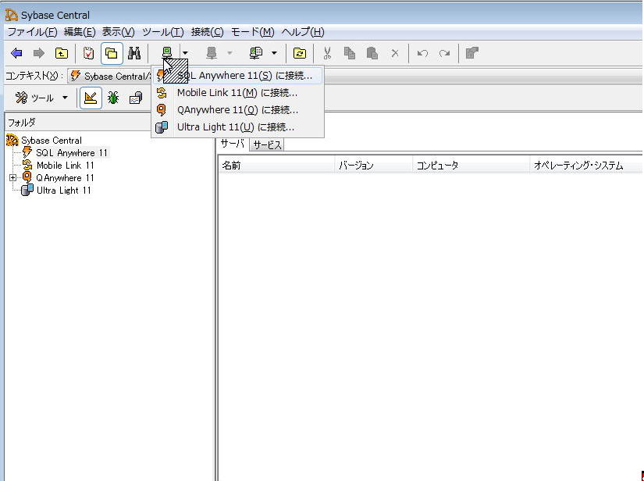Choose Ultra Light 11 に接続 menu entry
Screen dimensions: 644x481
[235, 126]
